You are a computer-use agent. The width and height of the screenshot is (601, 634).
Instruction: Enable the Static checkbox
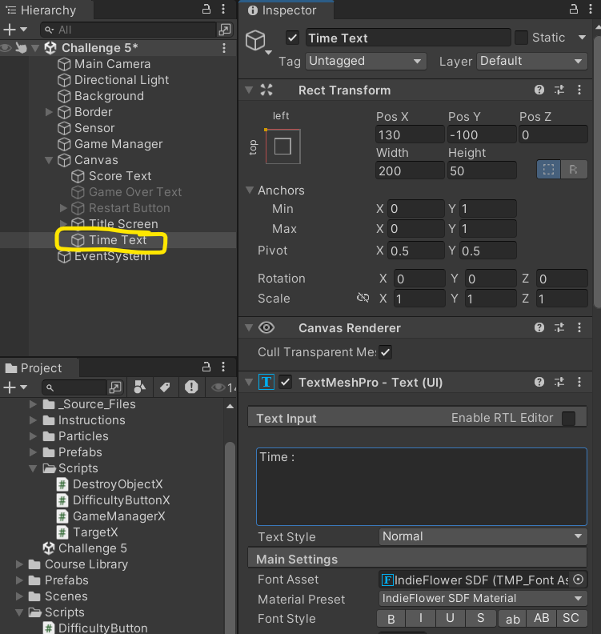[521, 38]
